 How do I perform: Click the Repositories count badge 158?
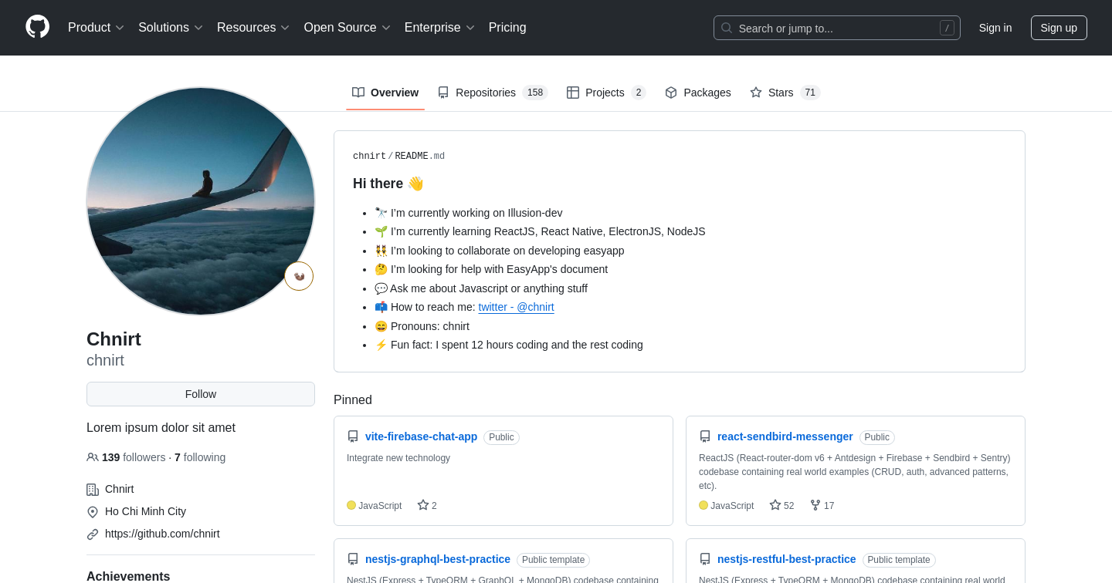535,93
